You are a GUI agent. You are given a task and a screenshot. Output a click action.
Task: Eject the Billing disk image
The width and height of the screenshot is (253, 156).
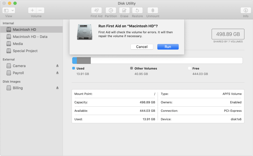tap(57, 88)
